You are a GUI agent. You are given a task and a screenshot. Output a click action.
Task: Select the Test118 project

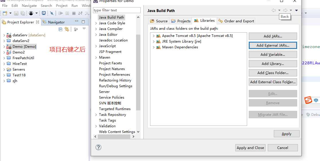19,75
